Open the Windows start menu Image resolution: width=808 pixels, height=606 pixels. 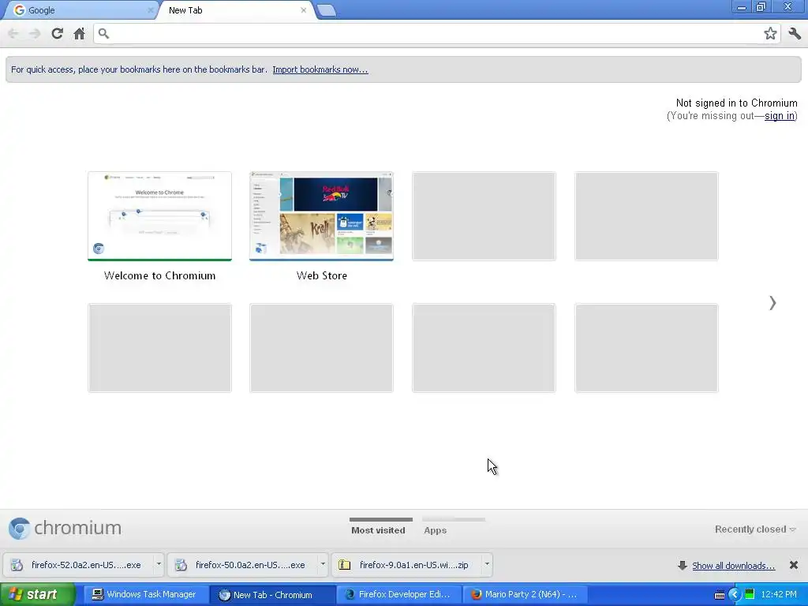click(37, 594)
